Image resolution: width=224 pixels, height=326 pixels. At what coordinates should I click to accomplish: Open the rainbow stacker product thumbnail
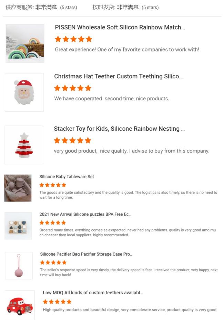tap(25, 43)
